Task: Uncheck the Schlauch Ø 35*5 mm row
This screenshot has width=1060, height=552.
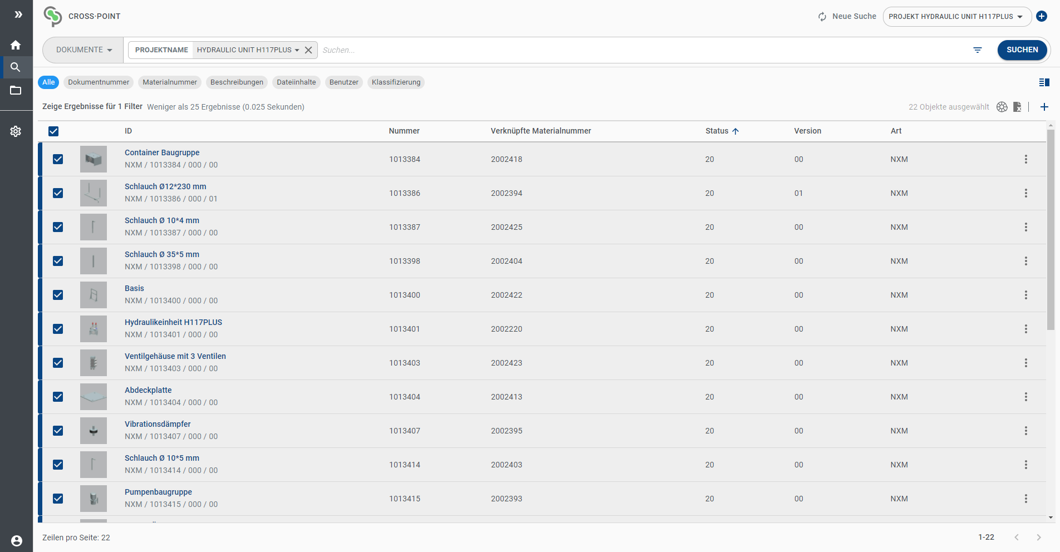Action: tap(58, 261)
